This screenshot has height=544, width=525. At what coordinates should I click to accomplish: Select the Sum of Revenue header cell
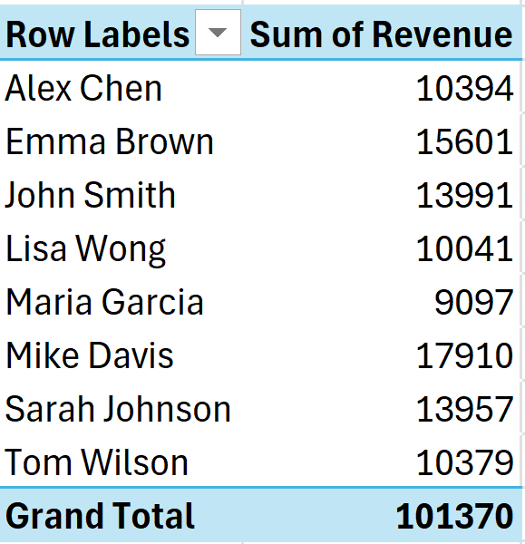point(381,34)
